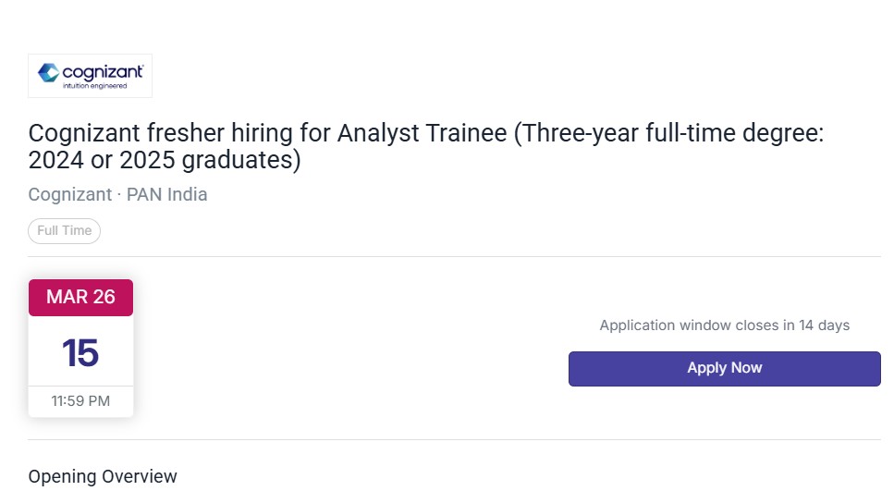The image size is (894, 491).
Task: Open the Cognizant company name below title
Action: (70, 194)
